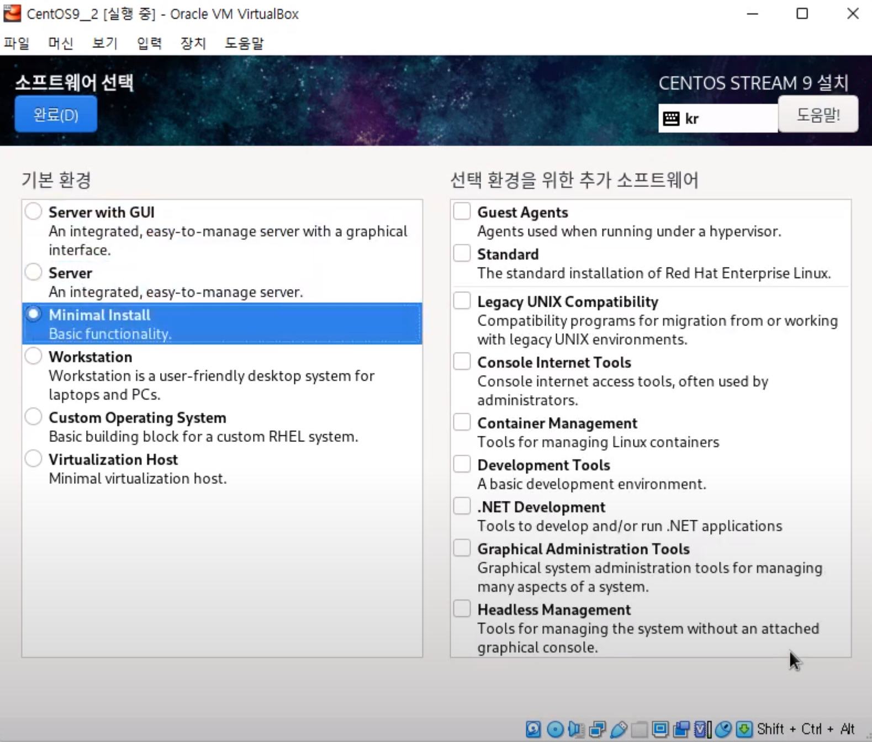This screenshot has height=742, width=872.
Task: Click the hard disk activity status icon
Action: click(x=533, y=729)
